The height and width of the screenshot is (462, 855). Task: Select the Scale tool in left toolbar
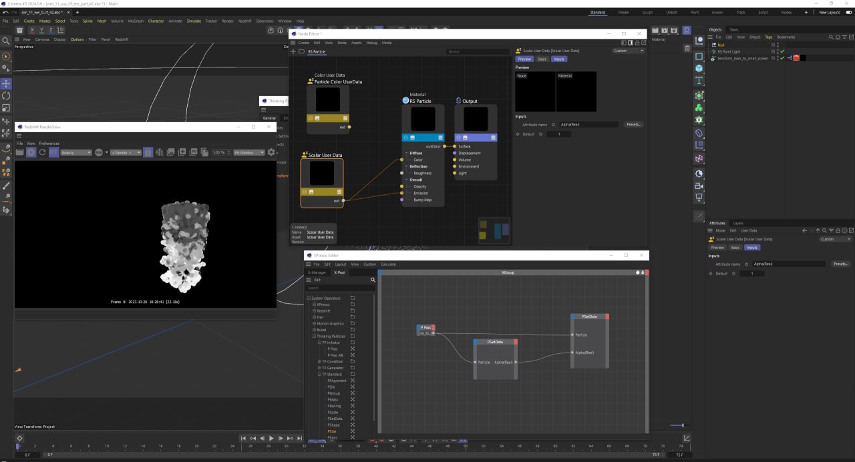(6, 107)
